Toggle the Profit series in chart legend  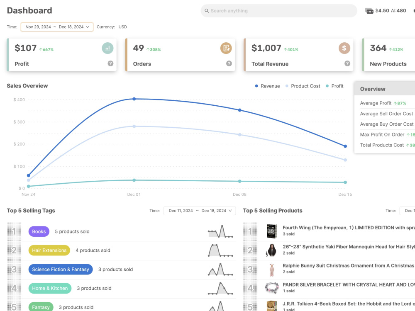tap(334, 86)
